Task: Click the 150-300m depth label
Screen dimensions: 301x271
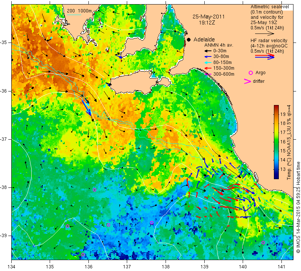Action: [224, 68]
